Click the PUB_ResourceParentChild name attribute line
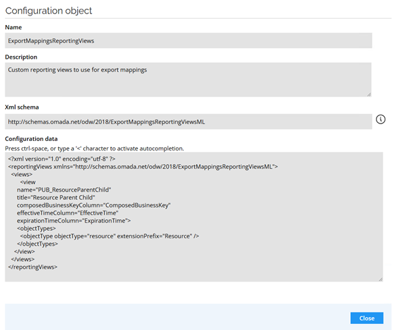407x330 pixels. click(x=64, y=190)
